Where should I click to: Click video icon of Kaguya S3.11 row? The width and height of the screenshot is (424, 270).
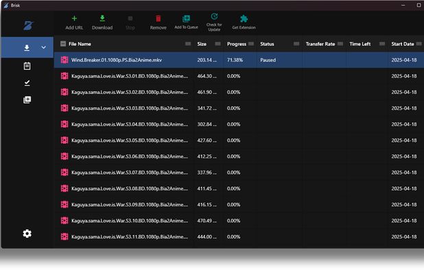click(64, 237)
